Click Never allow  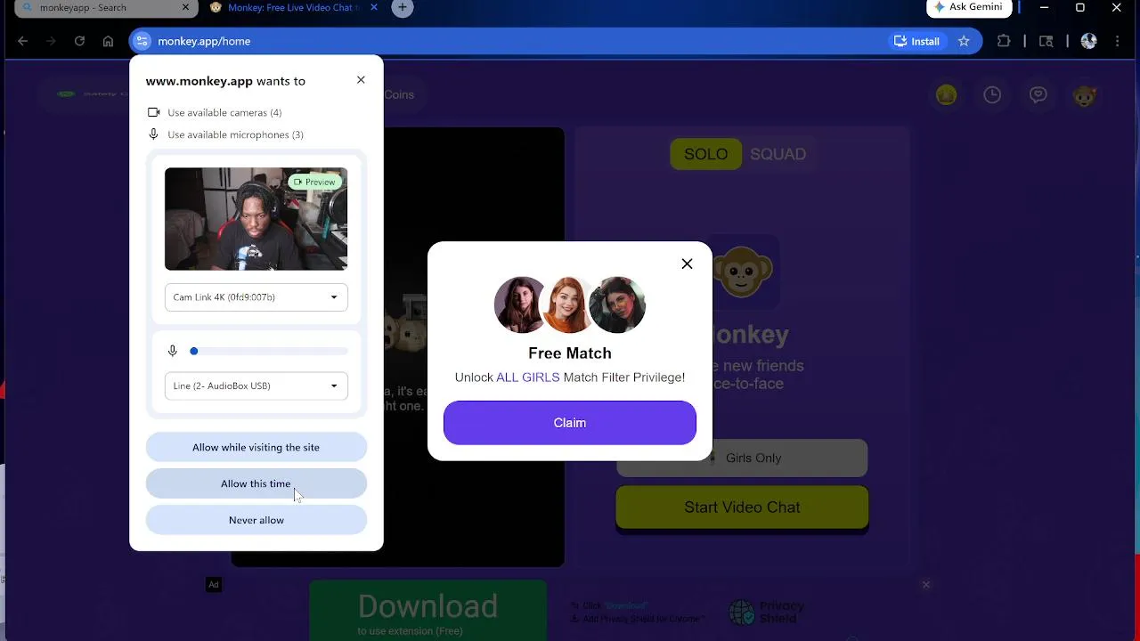click(x=256, y=520)
